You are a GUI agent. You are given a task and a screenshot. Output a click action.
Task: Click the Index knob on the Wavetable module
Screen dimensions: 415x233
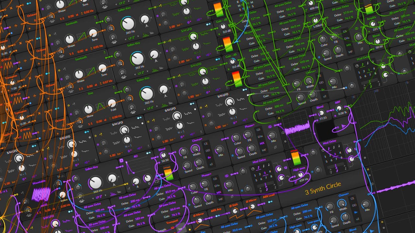click(x=62, y=194)
